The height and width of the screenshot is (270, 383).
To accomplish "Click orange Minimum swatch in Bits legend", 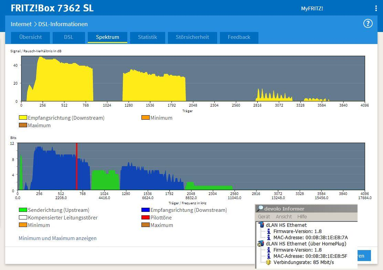I will tap(23, 225).
